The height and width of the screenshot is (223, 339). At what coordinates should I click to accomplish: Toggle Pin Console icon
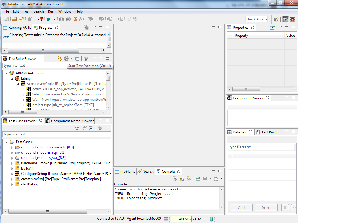(x=198, y=179)
